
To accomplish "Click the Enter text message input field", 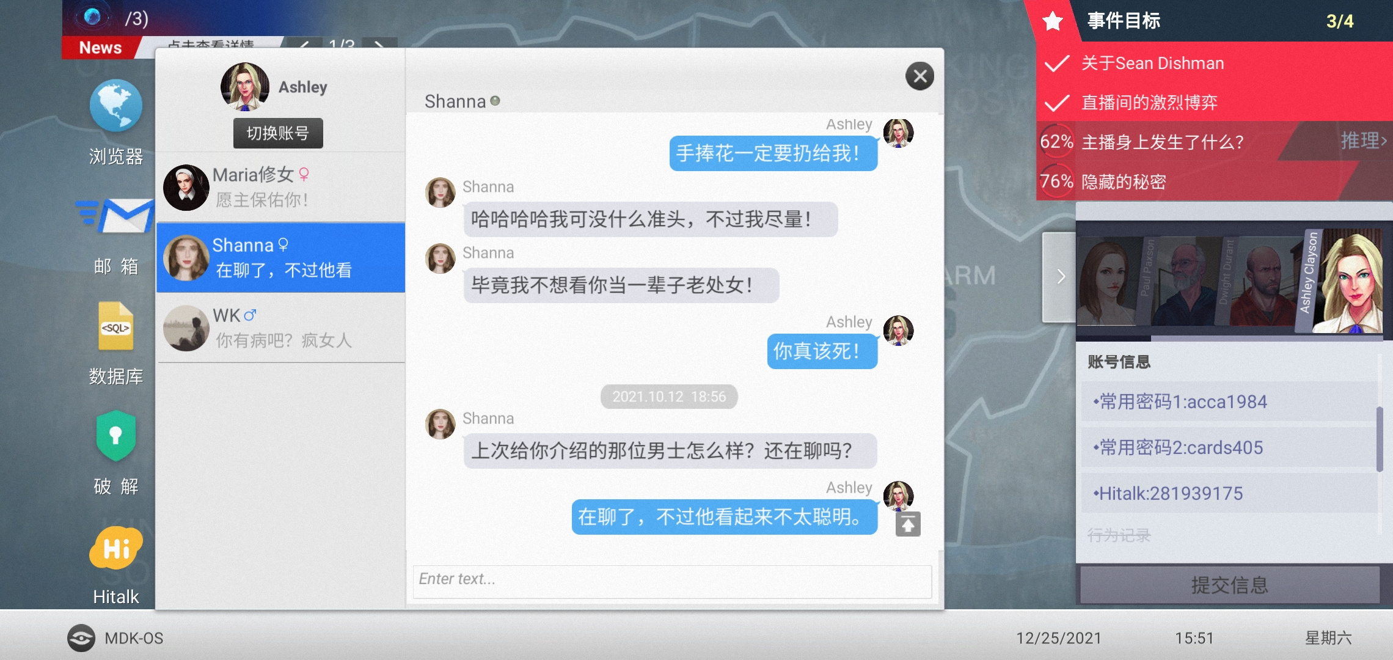I will pos(672,581).
